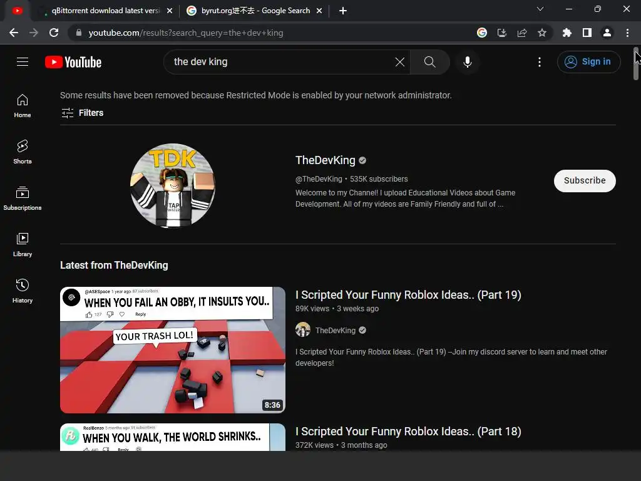Click the install app icon in address bar
Image resolution: width=641 pixels, height=481 pixels.
pyautogui.click(x=502, y=33)
